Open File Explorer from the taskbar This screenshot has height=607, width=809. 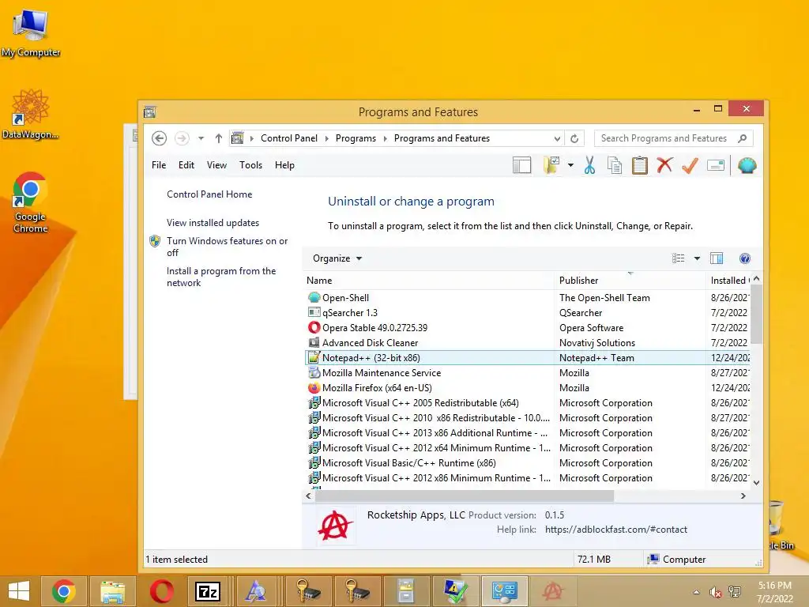pyautogui.click(x=112, y=591)
